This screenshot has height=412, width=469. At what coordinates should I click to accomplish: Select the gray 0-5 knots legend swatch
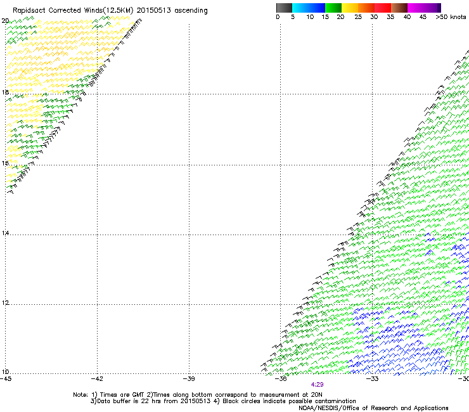click(x=284, y=8)
